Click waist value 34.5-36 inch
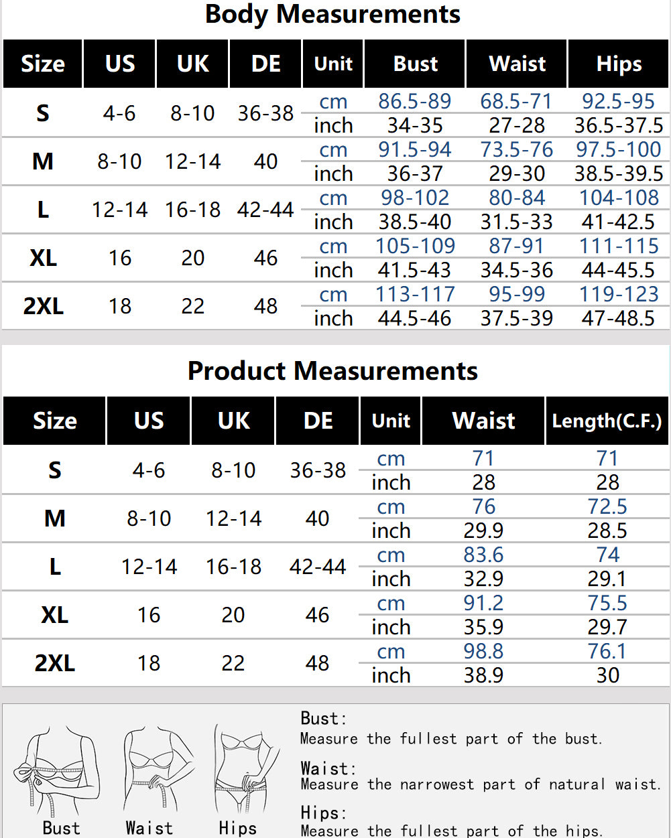Screen dimensions: 671x838 coord(517,270)
